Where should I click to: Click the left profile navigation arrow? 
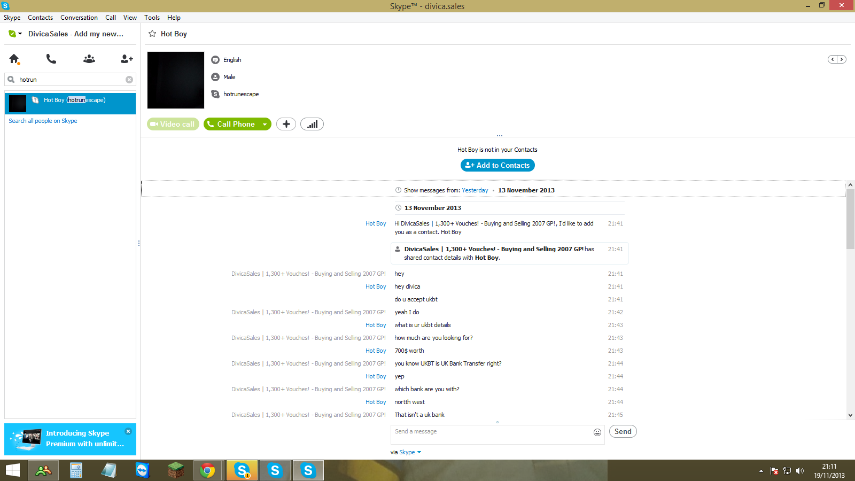click(833, 59)
